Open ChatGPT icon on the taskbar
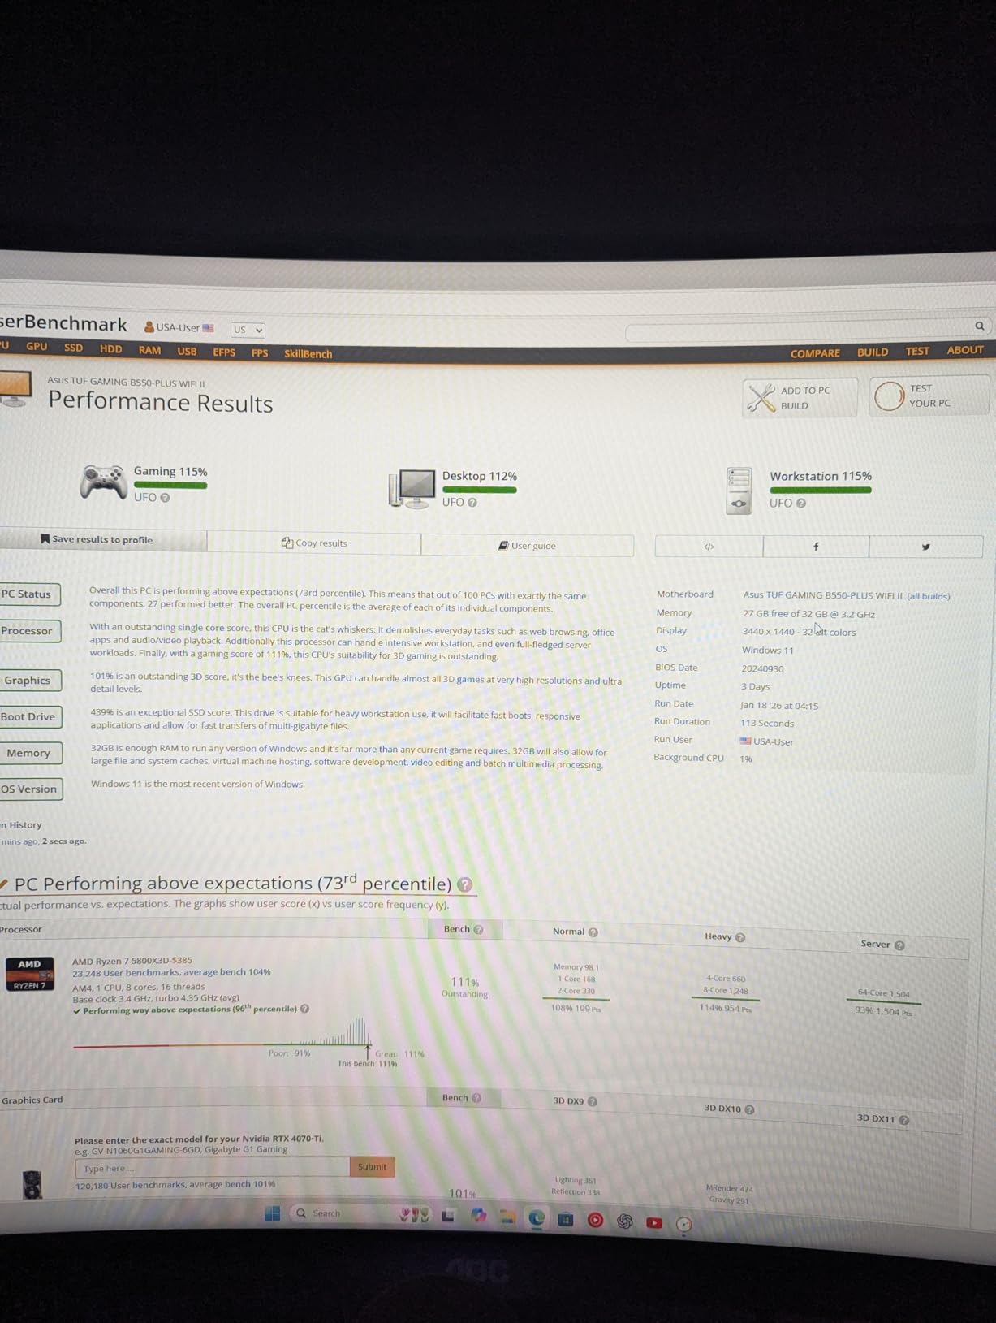 625,1221
